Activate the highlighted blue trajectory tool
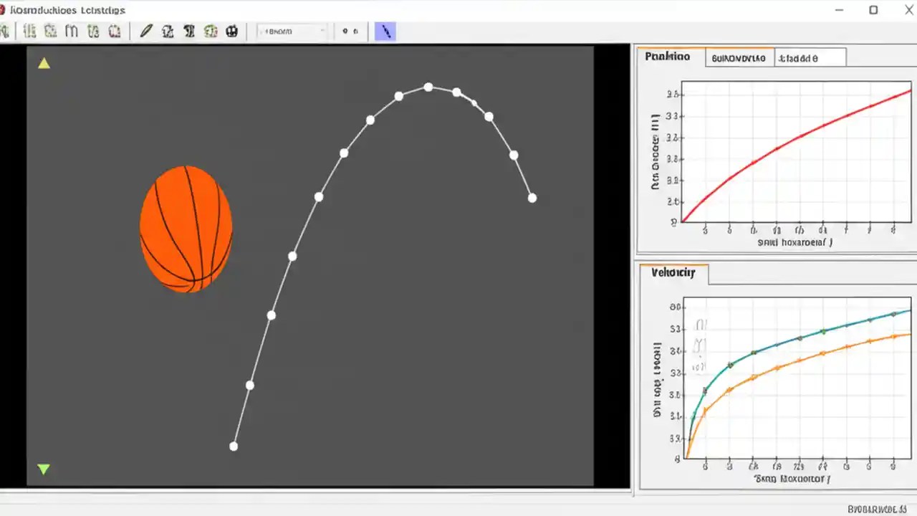 click(x=385, y=31)
